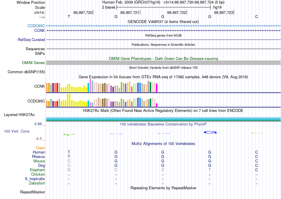The image size is (281, 199).
Task: Click the 100 Vert. Cons label
Action: (x=17, y=131)
